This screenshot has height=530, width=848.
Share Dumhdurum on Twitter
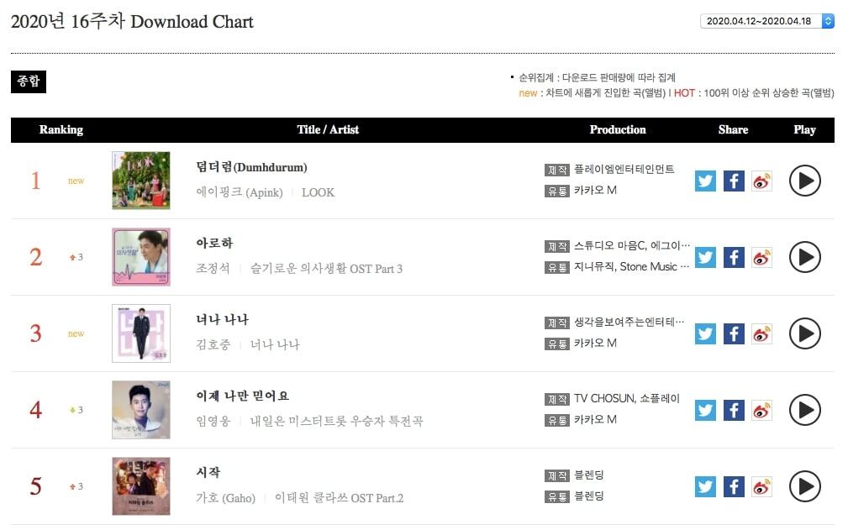click(705, 181)
